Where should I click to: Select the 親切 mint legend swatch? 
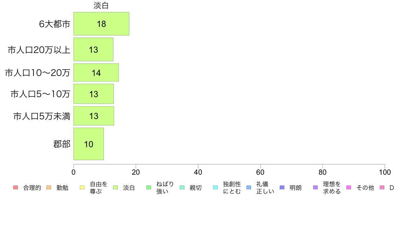tap(182, 187)
